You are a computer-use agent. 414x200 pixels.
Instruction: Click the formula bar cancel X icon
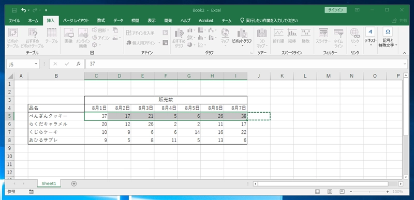55,64
